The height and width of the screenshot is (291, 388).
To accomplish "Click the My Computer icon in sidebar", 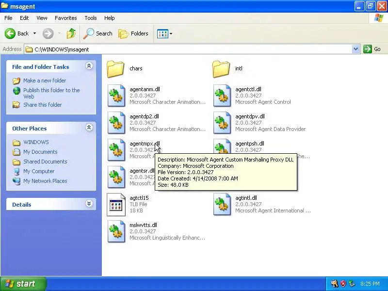I will tap(16, 171).
